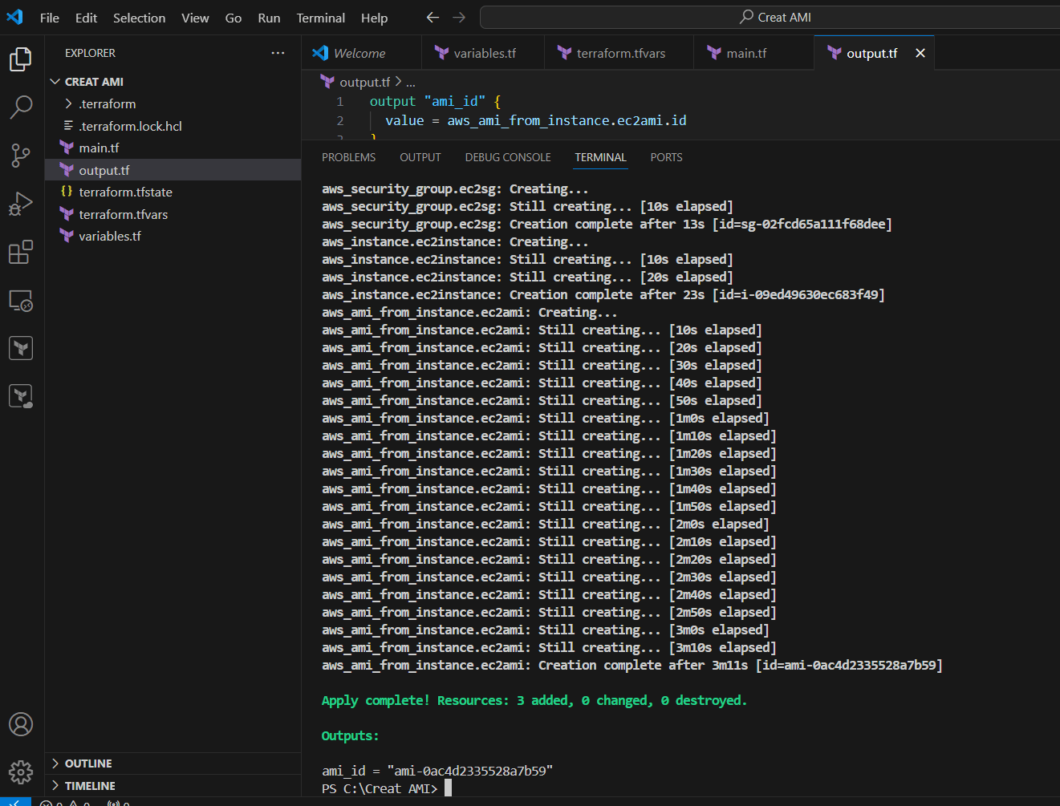
Task: Open the Go menu
Action: [x=234, y=18]
